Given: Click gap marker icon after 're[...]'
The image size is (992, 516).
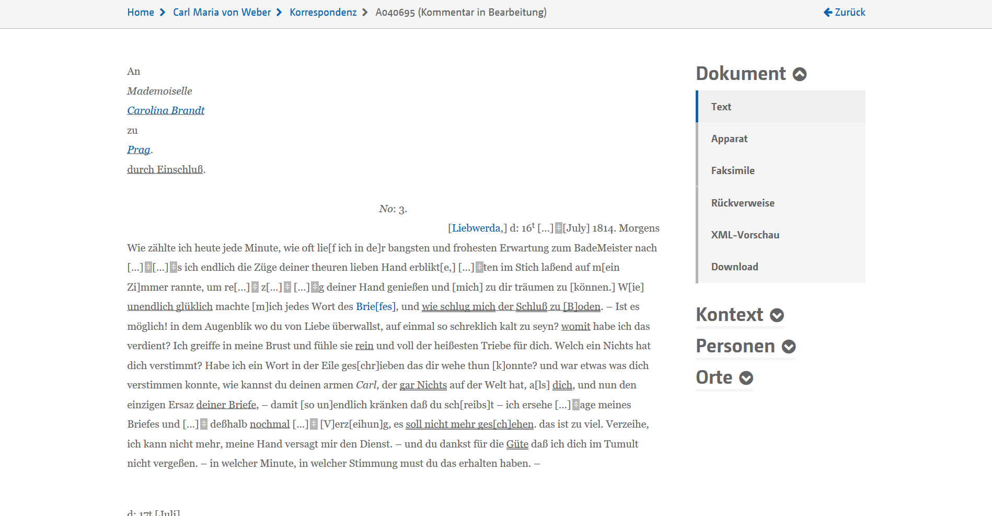Looking at the screenshot, I should coord(255,287).
